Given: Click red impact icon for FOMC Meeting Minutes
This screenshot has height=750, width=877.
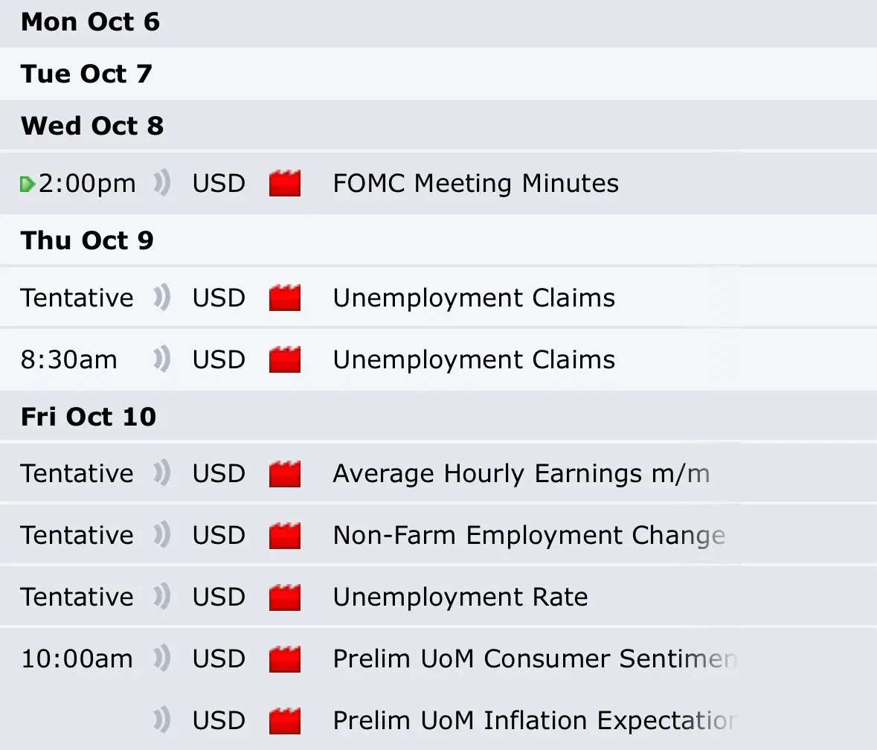Looking at the screenshot, I should 285,184.
